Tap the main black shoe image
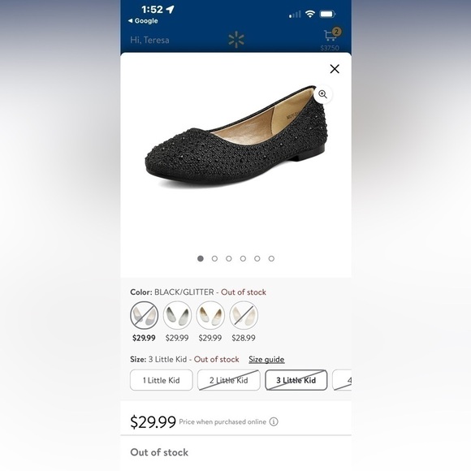 [x=236, y=137]
